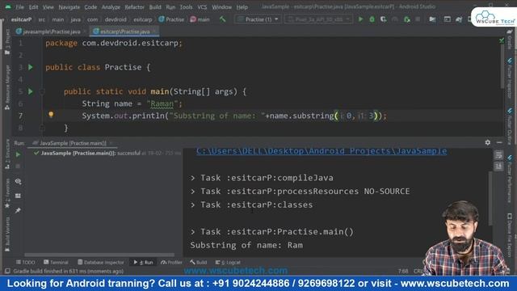
Task: Click the Rerun green arrow in Run panel
Action: (18, 154)
